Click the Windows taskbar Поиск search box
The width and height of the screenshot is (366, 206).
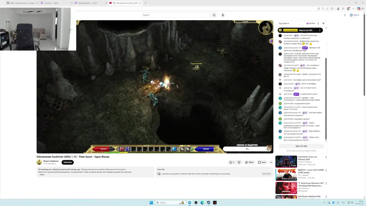pyautogui.click(x=171, y=203)
